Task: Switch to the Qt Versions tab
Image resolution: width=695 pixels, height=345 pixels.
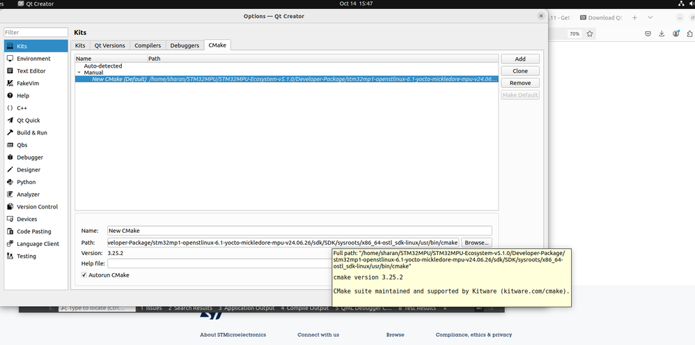Action: pos(110,45)
